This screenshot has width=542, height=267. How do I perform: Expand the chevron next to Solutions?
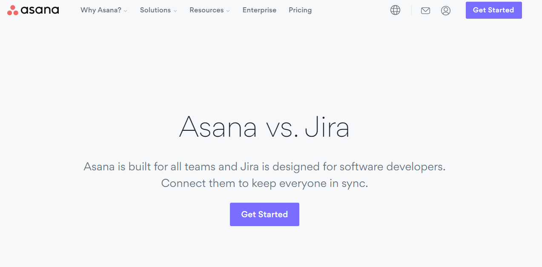175,11
